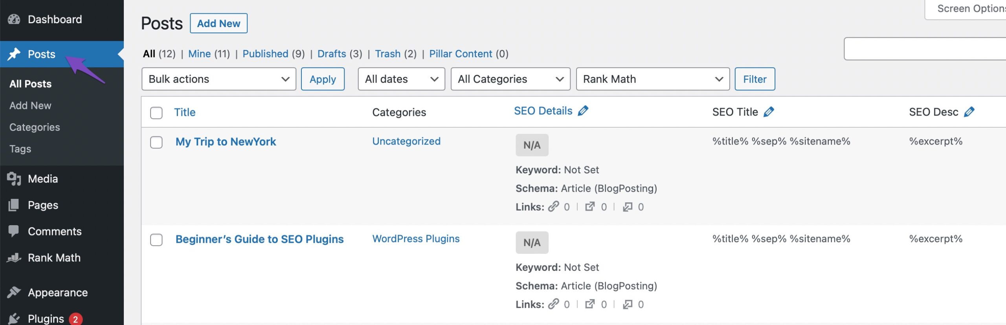1006x325 pixels.
Task: Click N/A SEO score for Beginner's Guide post
Action: (x=532, y=242)
